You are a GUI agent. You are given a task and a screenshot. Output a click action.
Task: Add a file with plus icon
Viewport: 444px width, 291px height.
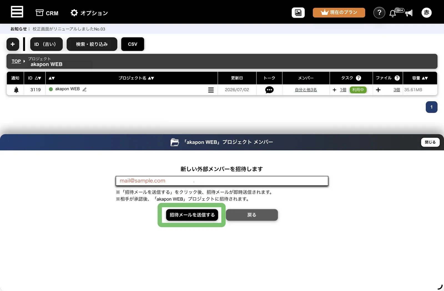click(378, 90)
